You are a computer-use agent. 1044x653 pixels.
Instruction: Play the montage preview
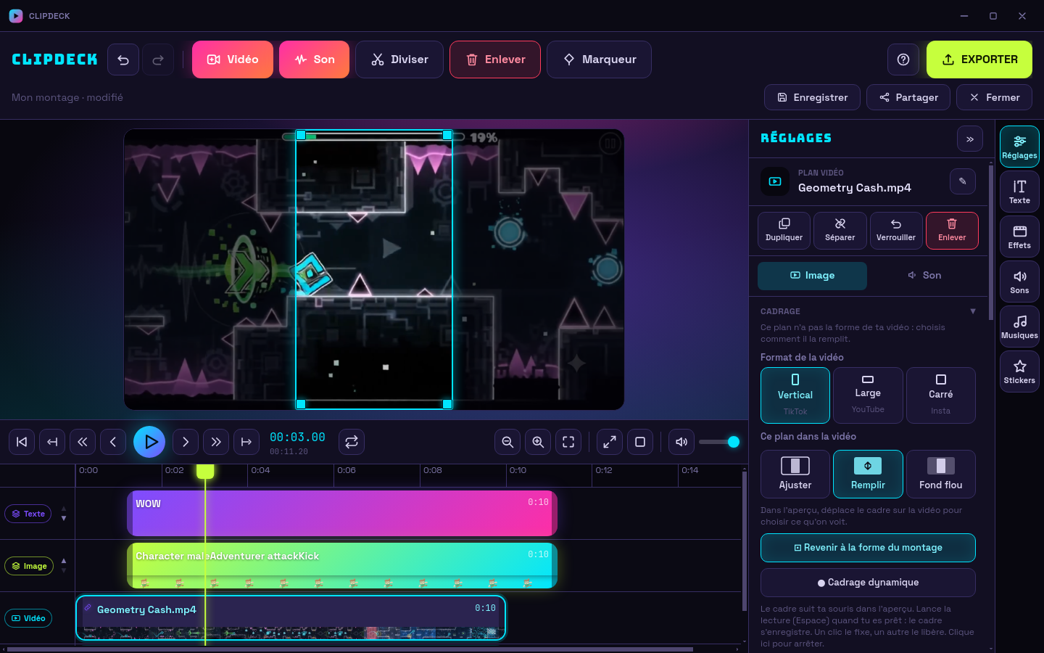[149, 442]
